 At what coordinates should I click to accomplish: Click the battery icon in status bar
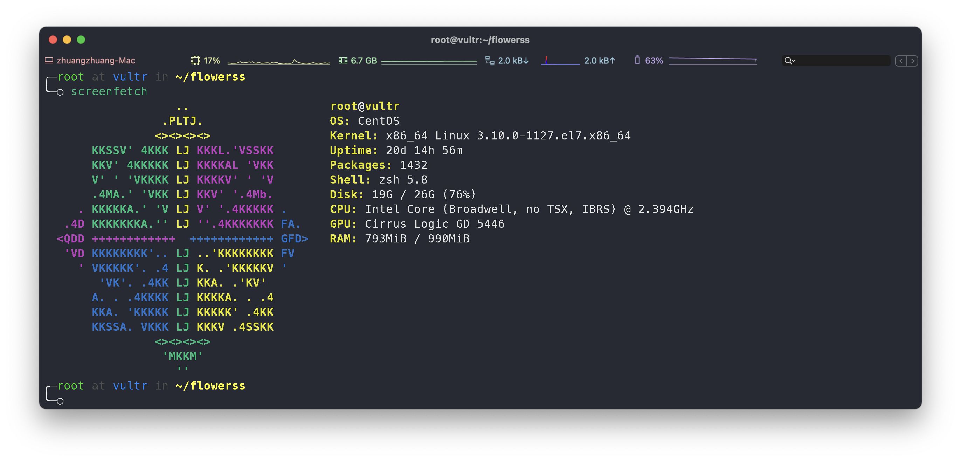(637, 60)
